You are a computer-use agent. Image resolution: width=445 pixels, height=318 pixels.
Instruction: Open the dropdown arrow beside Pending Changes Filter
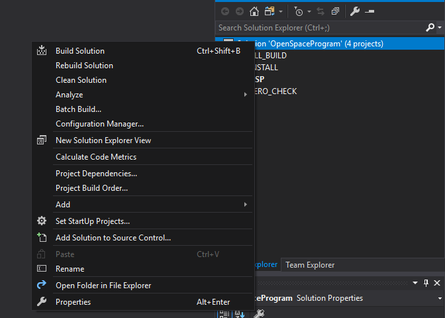pyautogui.click(x=309, y=12)
